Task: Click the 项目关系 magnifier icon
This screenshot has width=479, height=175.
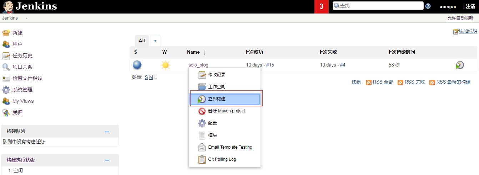Action: tap(6, 67)
